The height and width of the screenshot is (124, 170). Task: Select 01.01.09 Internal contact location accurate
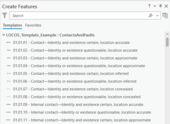(78, 105)
